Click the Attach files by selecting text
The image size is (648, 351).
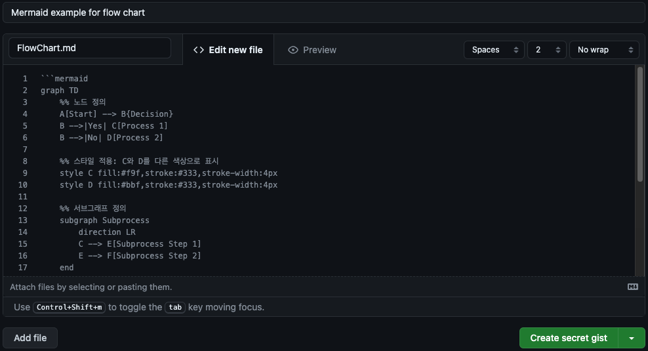coord(91,287)
